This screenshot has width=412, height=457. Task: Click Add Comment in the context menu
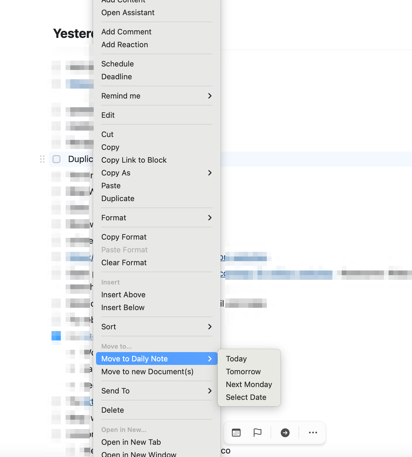pos(126,32)
